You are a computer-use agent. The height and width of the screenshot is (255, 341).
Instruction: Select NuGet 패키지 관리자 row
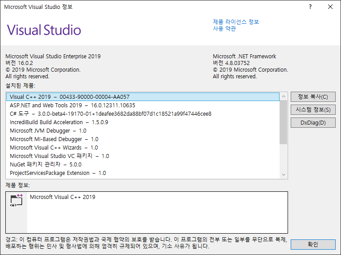click(x=143, y=165)
